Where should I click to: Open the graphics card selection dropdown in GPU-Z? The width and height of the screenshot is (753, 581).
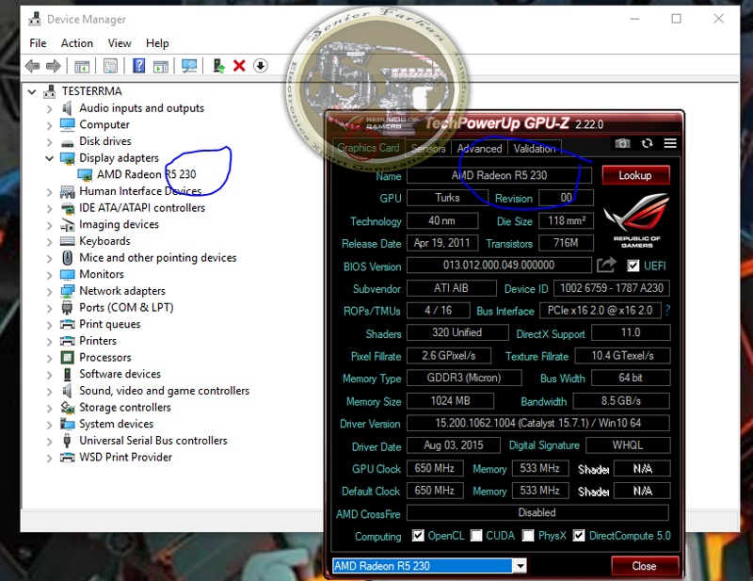(x=520, y=566)
